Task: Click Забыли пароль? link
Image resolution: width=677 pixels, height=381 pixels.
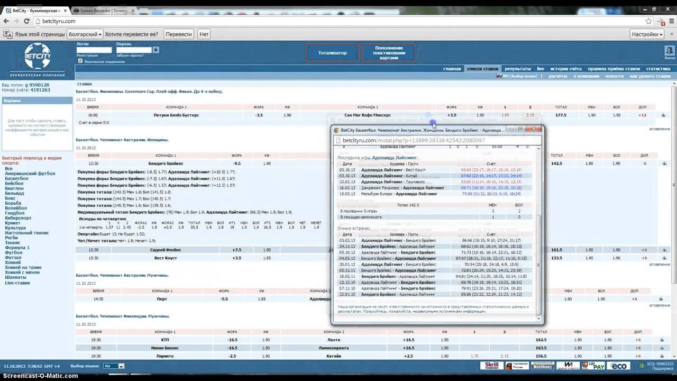Action: coord(130,55)
